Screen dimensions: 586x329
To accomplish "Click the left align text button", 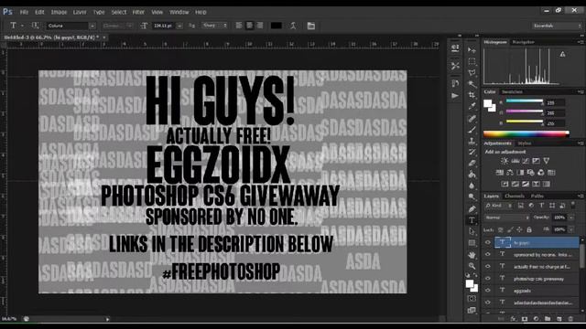I will 239,26.
